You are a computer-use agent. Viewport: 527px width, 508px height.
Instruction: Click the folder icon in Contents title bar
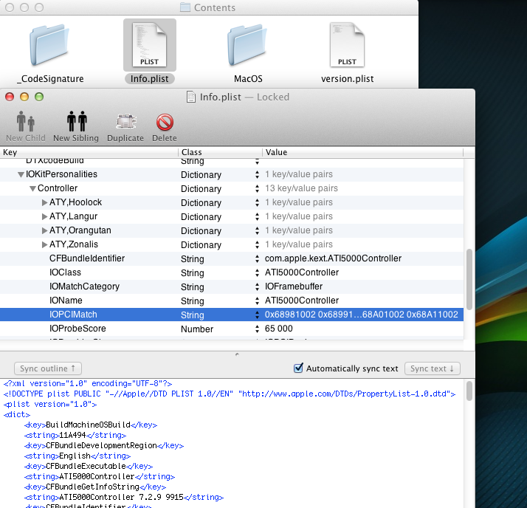tap(185, 7)
